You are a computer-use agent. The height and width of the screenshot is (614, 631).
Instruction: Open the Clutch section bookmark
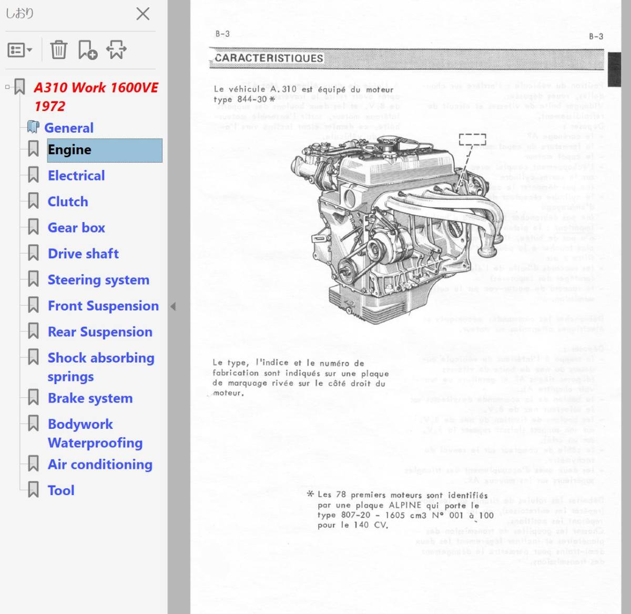point(68,202)
